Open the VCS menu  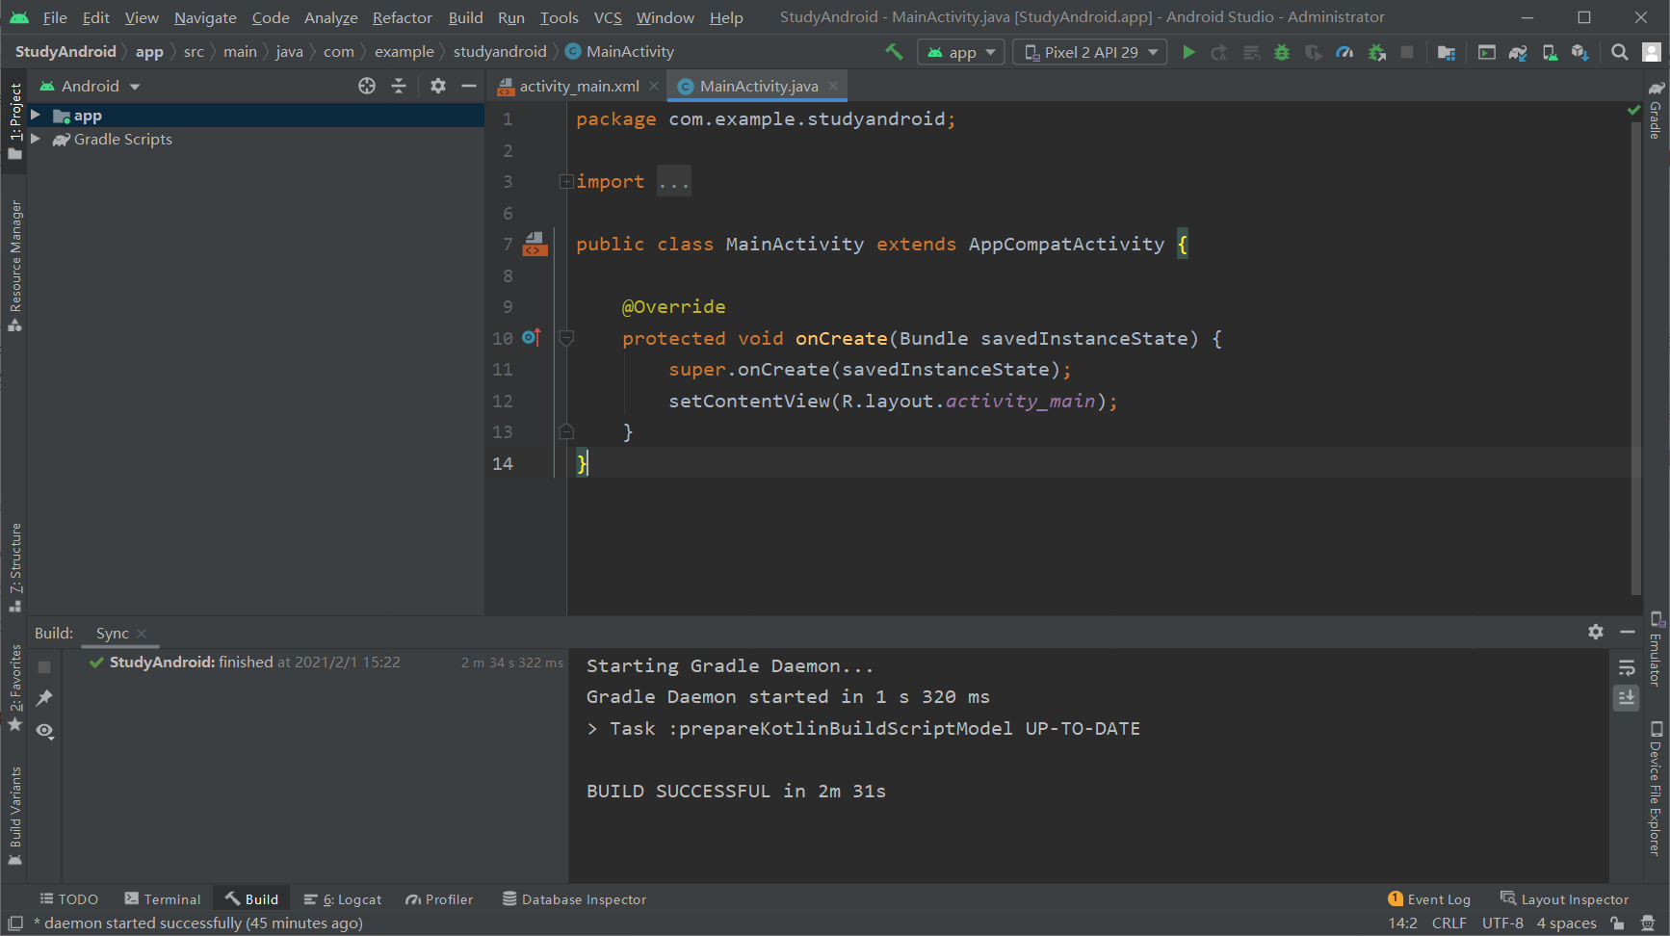(608, 17)
